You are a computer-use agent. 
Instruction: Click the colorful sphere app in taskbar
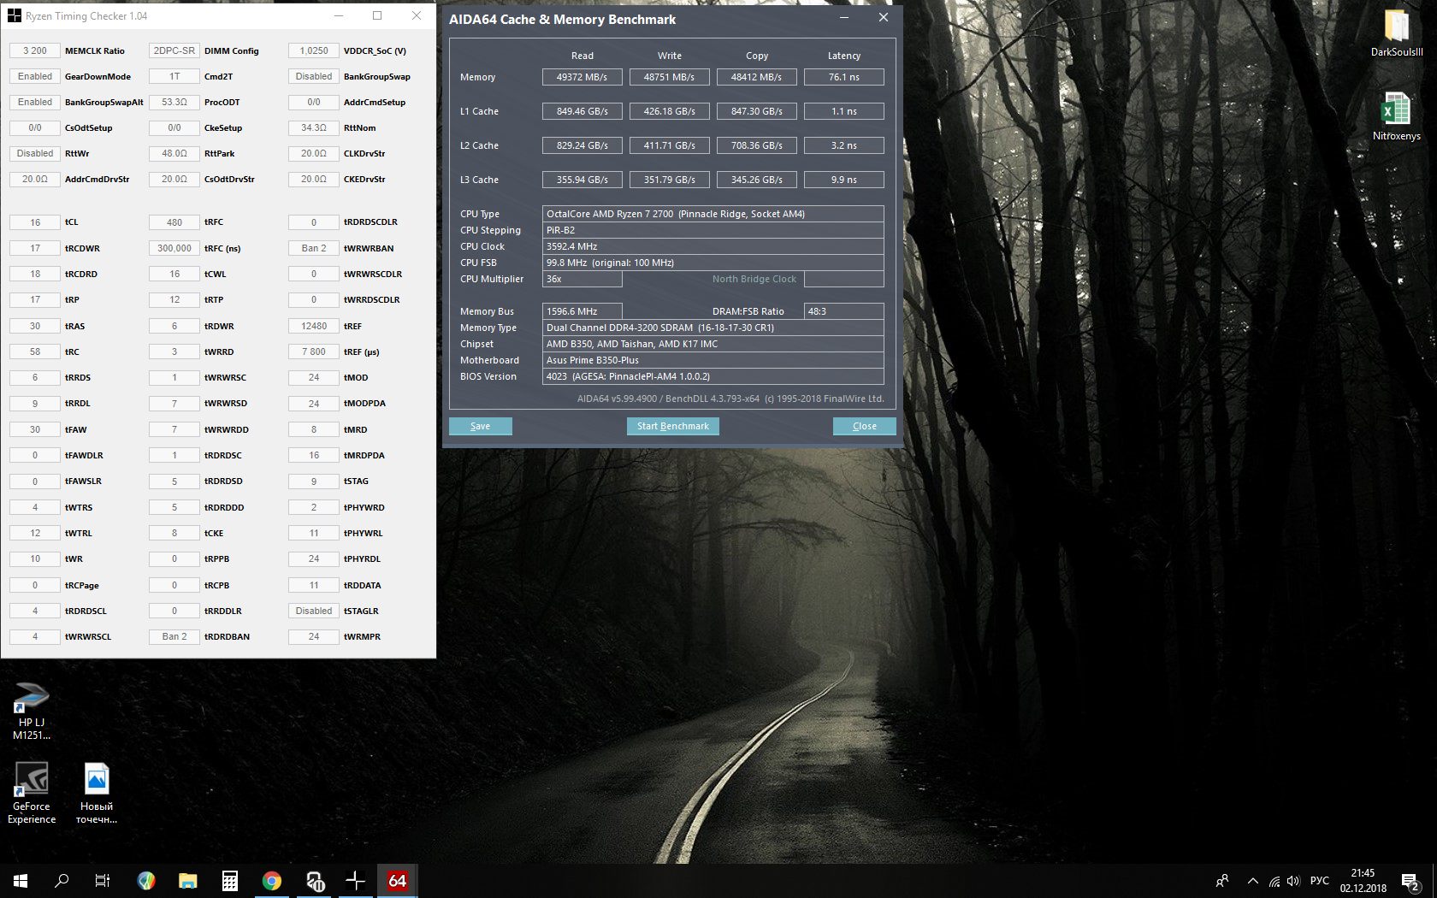[x=146, y=881]
